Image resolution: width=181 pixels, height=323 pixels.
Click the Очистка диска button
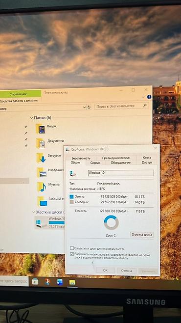pyautogui.click(x=142, y=235)
